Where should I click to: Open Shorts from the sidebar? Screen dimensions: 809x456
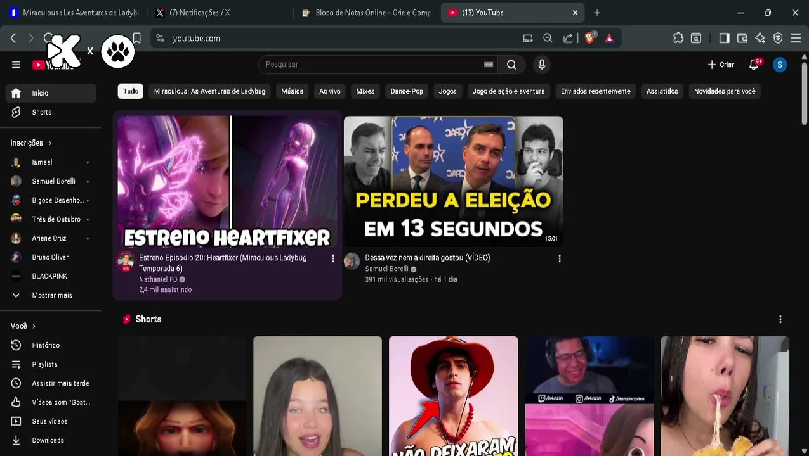click(51, 112)
